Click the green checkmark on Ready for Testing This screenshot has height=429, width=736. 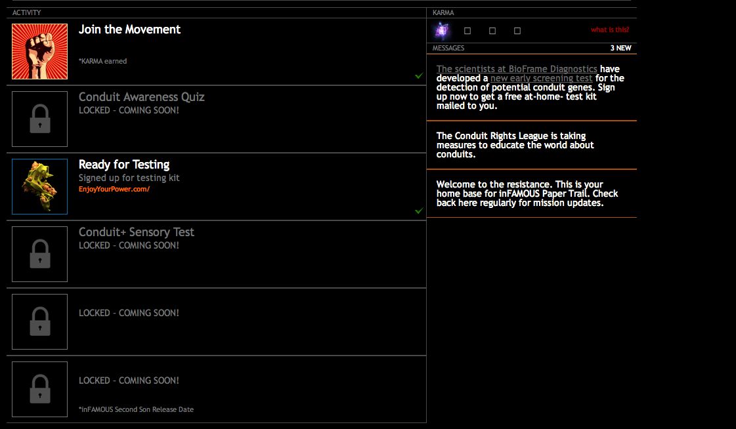pos(419,211)
